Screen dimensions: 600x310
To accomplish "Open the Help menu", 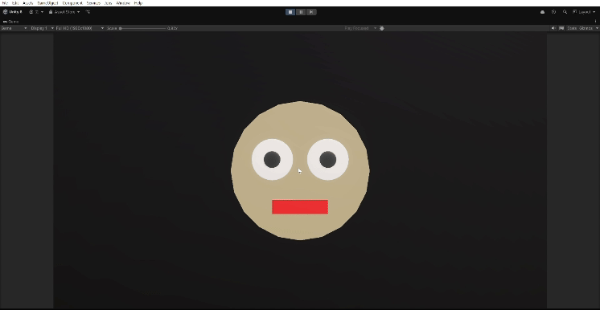I will click(x=138, y=3).
